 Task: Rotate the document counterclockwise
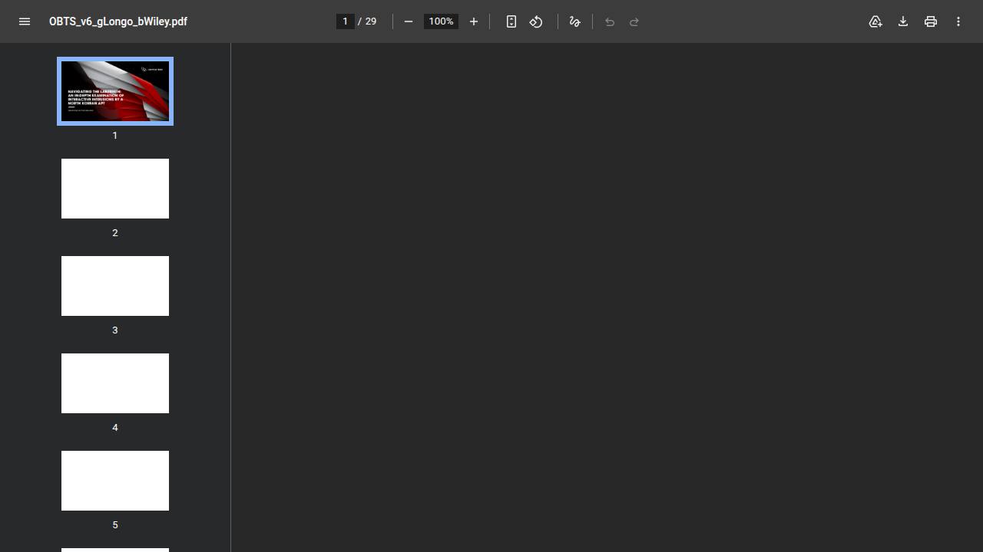pyautogui.click(x=536, y=21)
